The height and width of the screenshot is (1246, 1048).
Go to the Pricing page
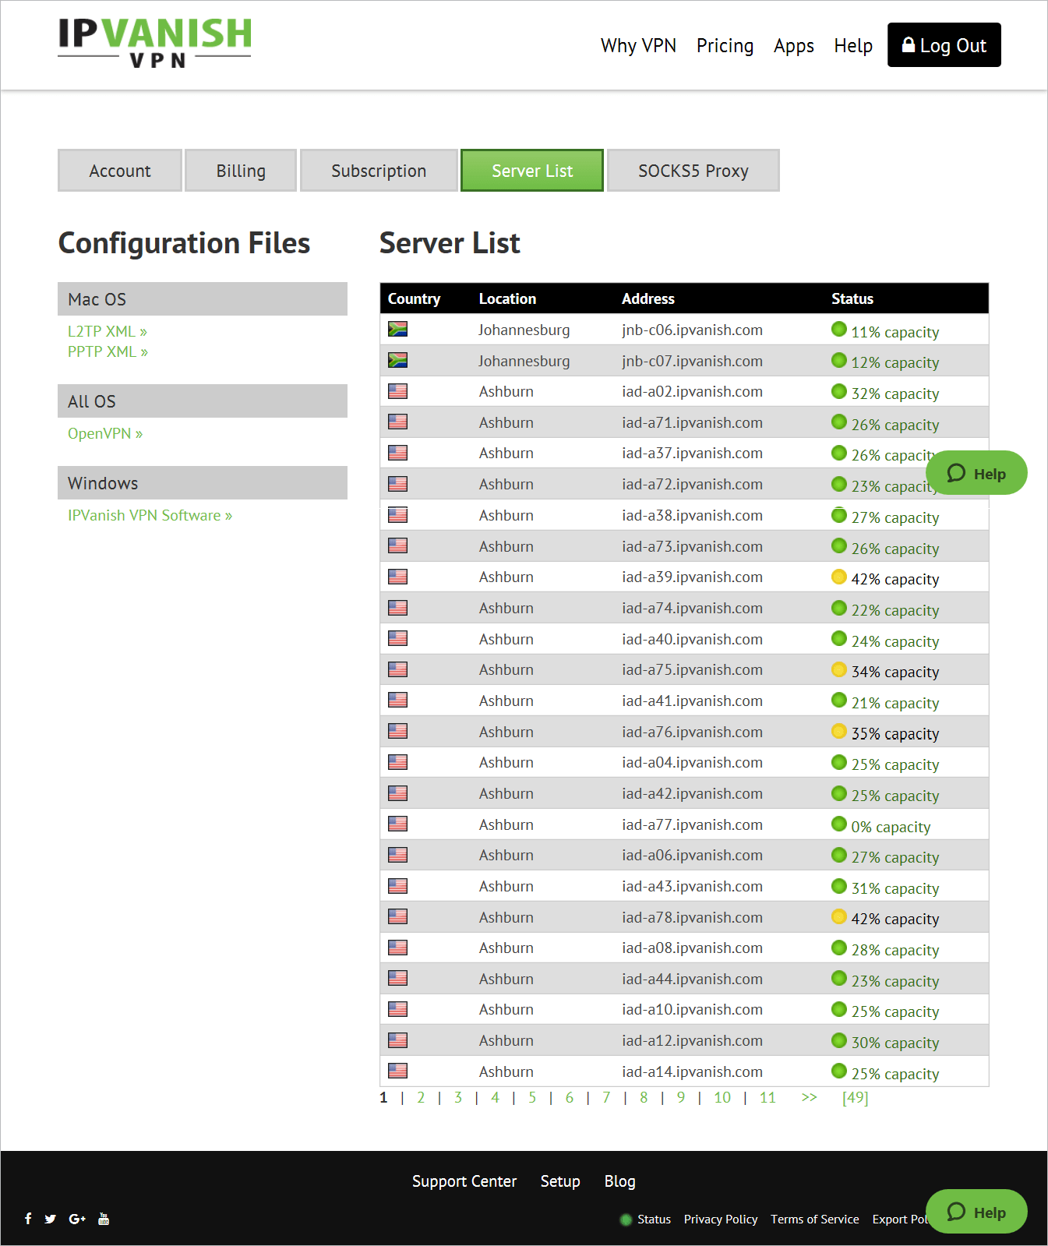click(x=725, y=46)
